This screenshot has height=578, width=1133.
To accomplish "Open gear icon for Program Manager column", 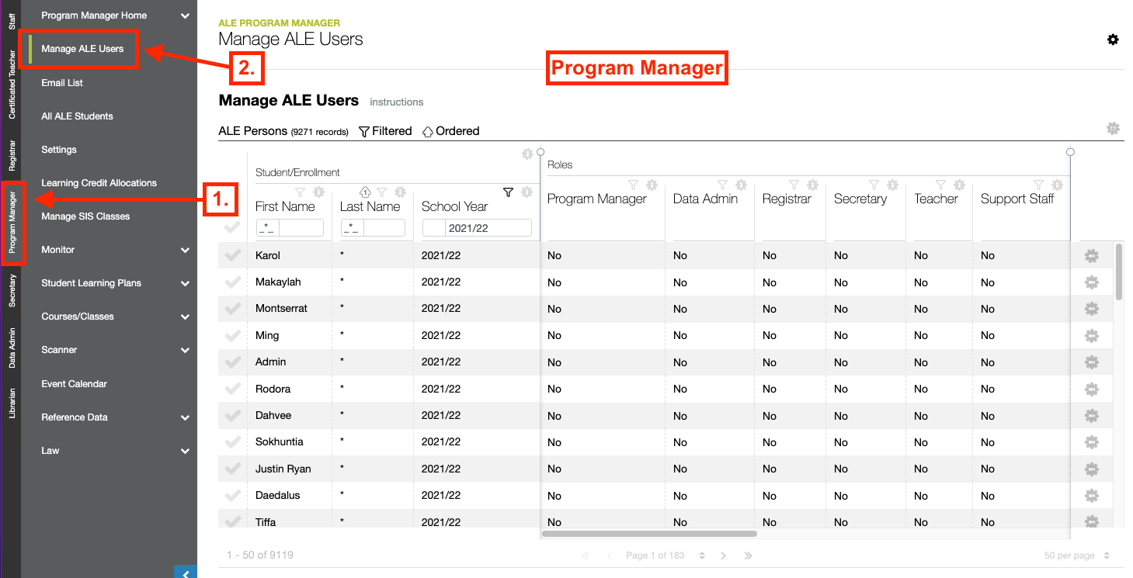I will 652,185.
